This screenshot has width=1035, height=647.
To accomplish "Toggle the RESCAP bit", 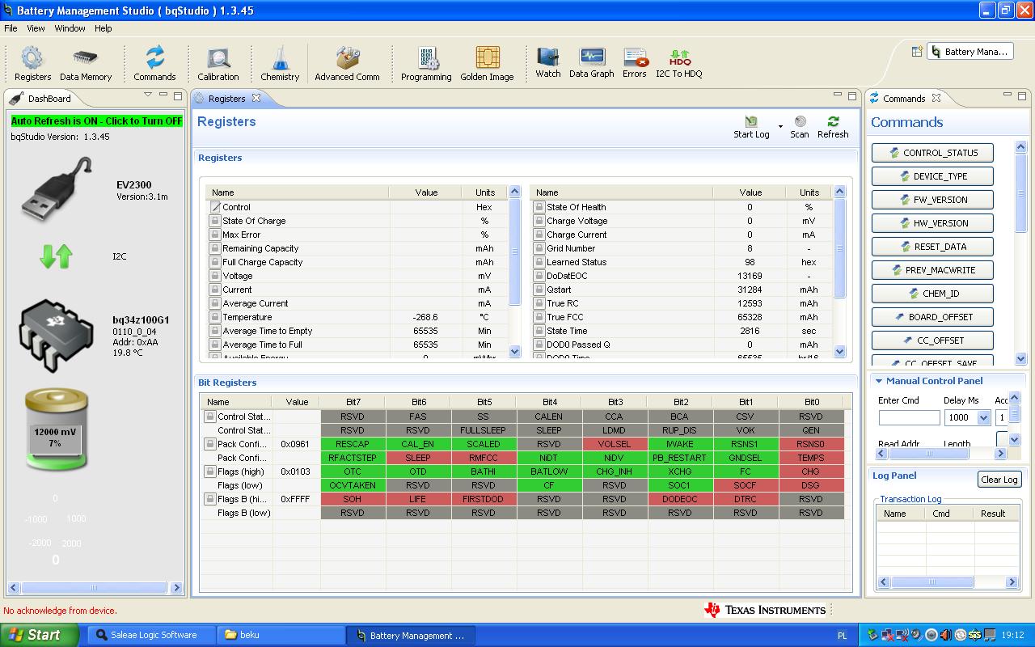I will click(x=353, y=444).
